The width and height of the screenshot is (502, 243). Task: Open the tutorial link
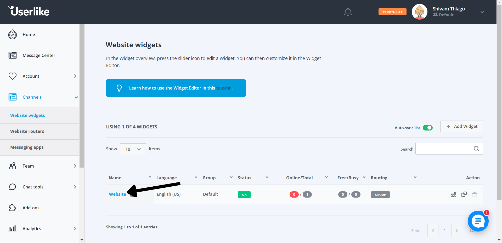point(224,88)
